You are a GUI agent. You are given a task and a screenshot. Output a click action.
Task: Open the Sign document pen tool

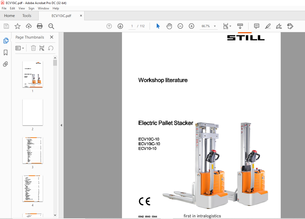click(279, 26)
